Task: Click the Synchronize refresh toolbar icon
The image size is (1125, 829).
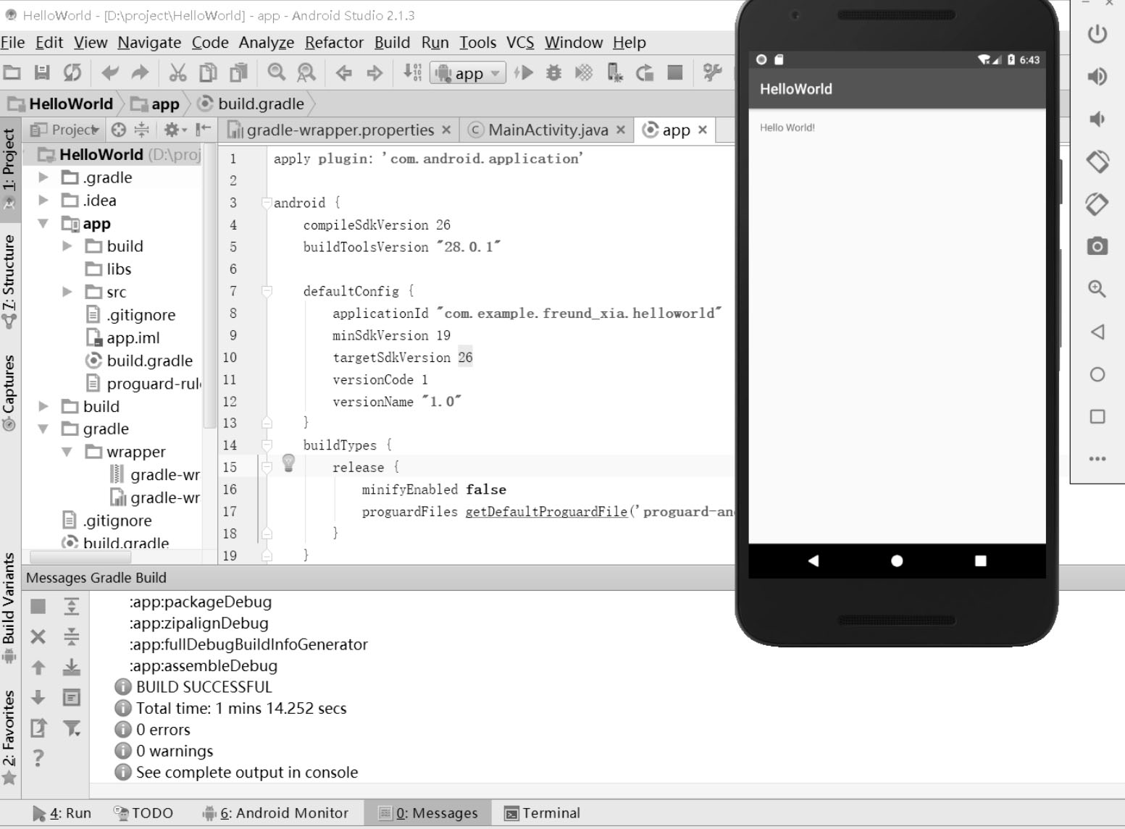Action: (72, 72)
